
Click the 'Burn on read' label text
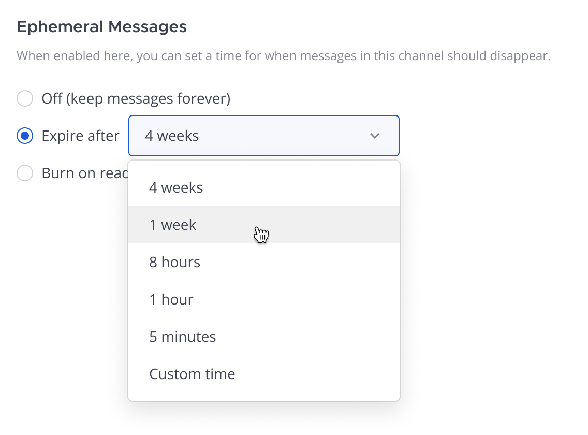tap(85, 173)
